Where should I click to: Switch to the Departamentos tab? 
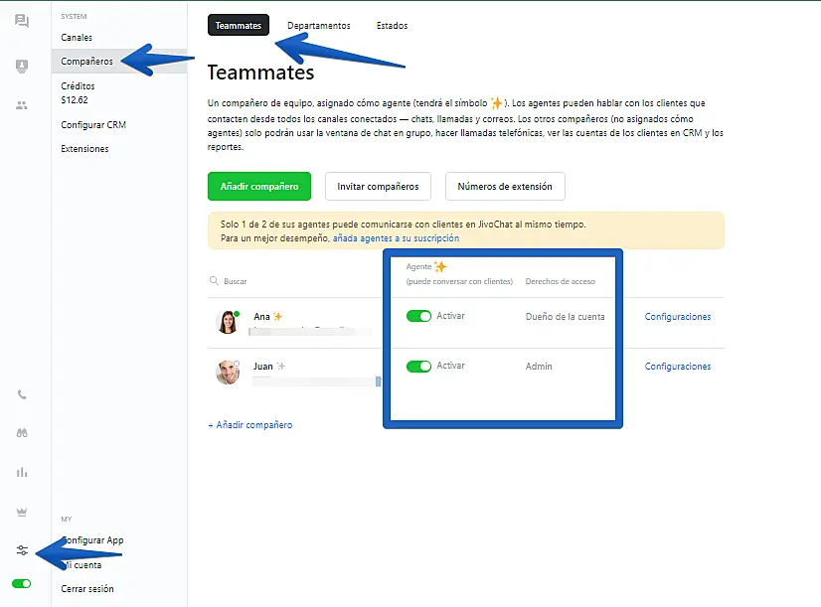[318, 26]
